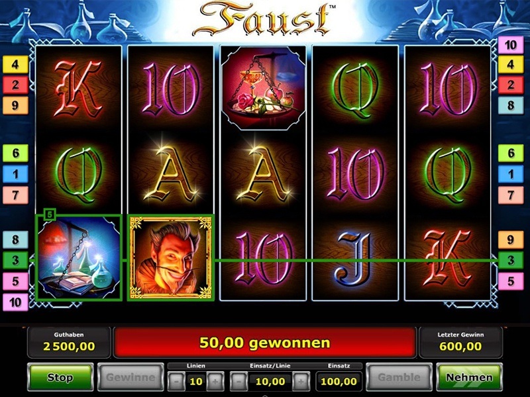
Task: Select the blue potion flasks scale symbol
Action: click(79, 257)
